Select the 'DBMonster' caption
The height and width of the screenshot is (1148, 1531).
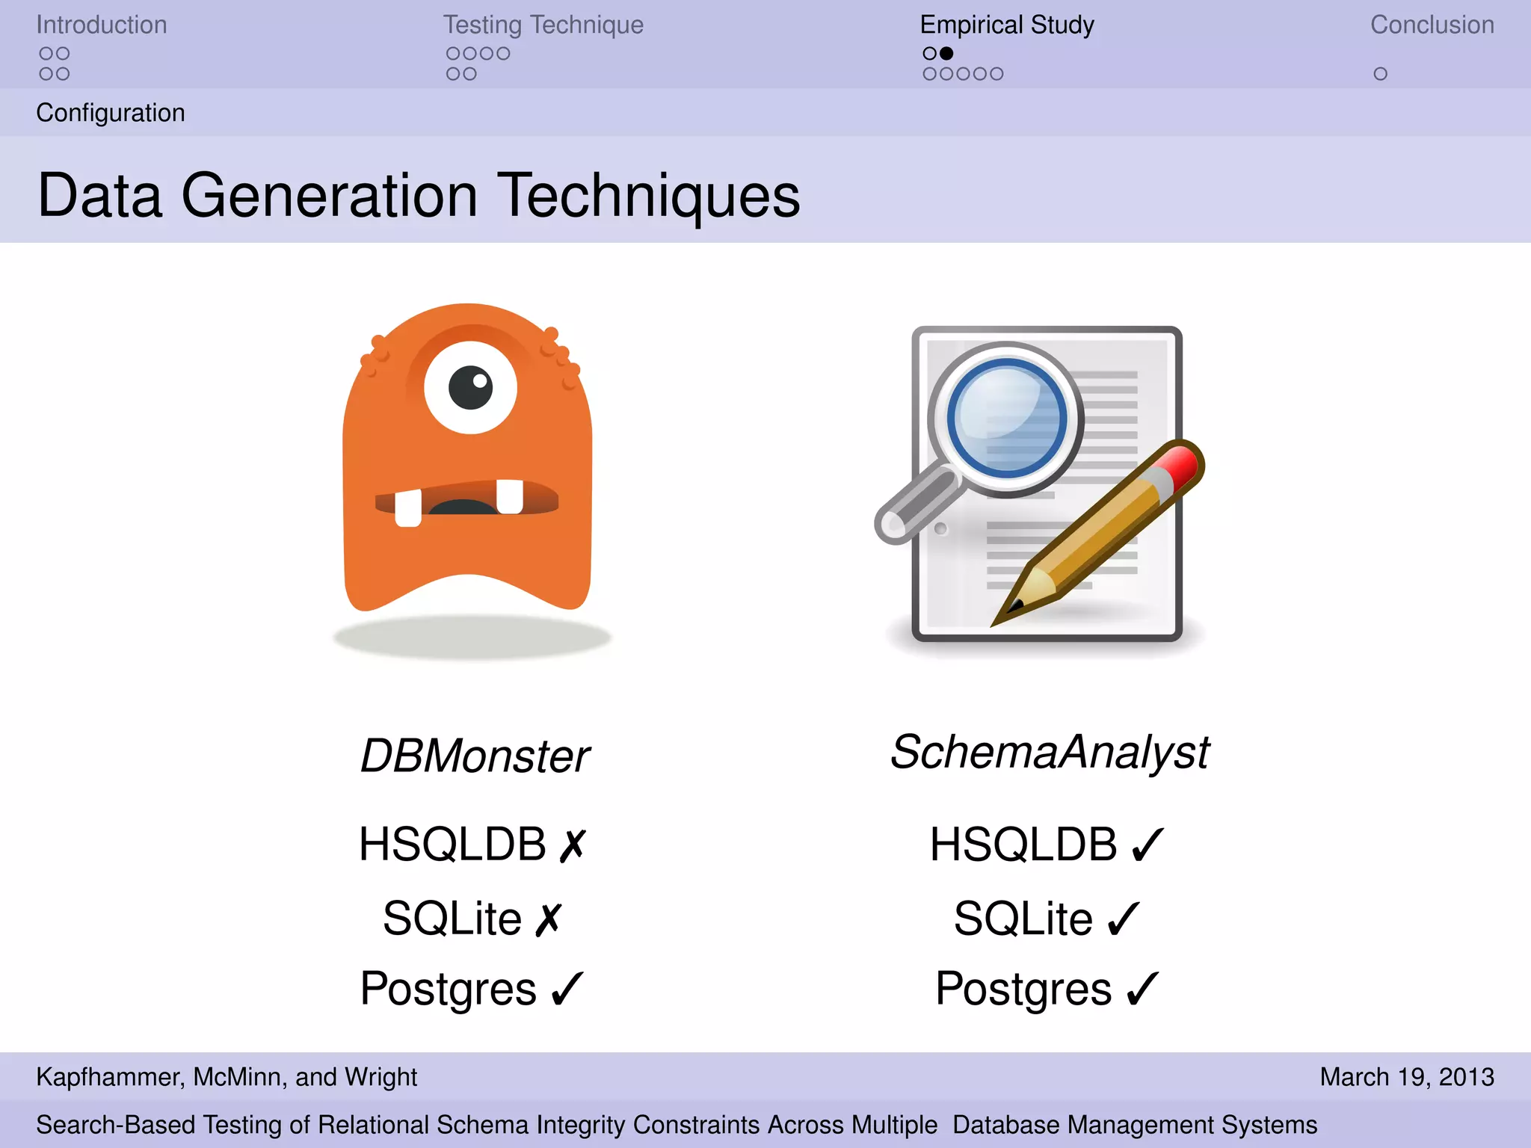point(475,756)
